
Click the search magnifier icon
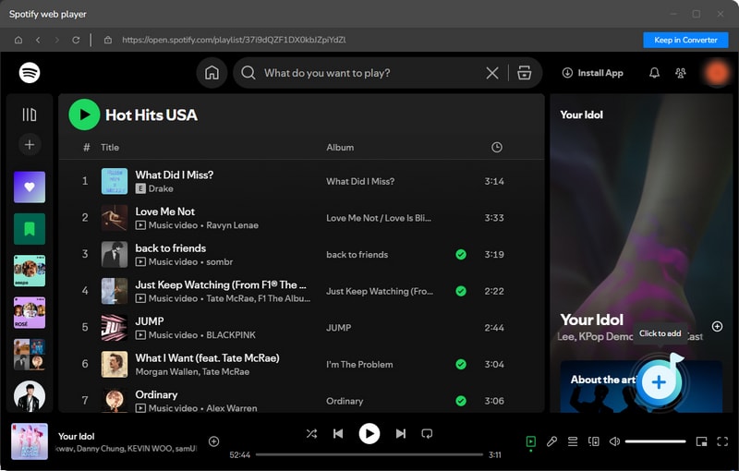point(248,73)
